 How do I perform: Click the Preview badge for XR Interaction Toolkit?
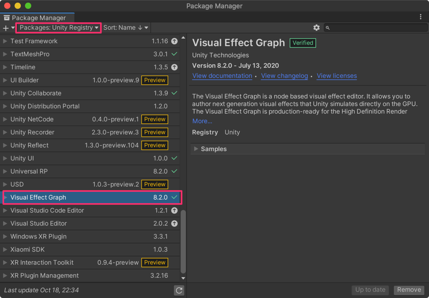tap(155, 263)
